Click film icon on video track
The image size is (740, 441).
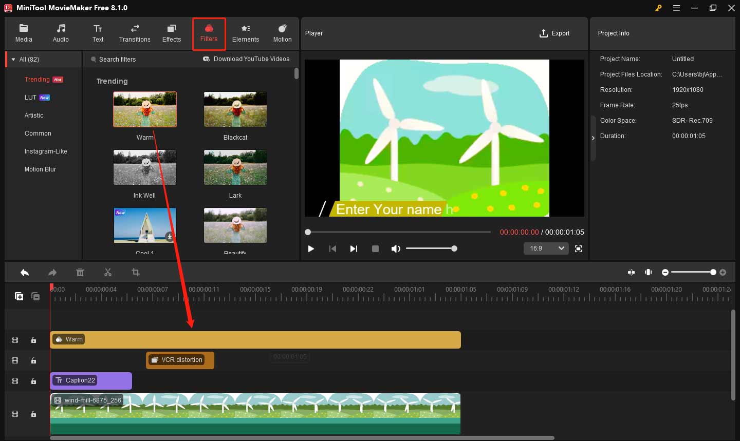[x=15, y=414]
